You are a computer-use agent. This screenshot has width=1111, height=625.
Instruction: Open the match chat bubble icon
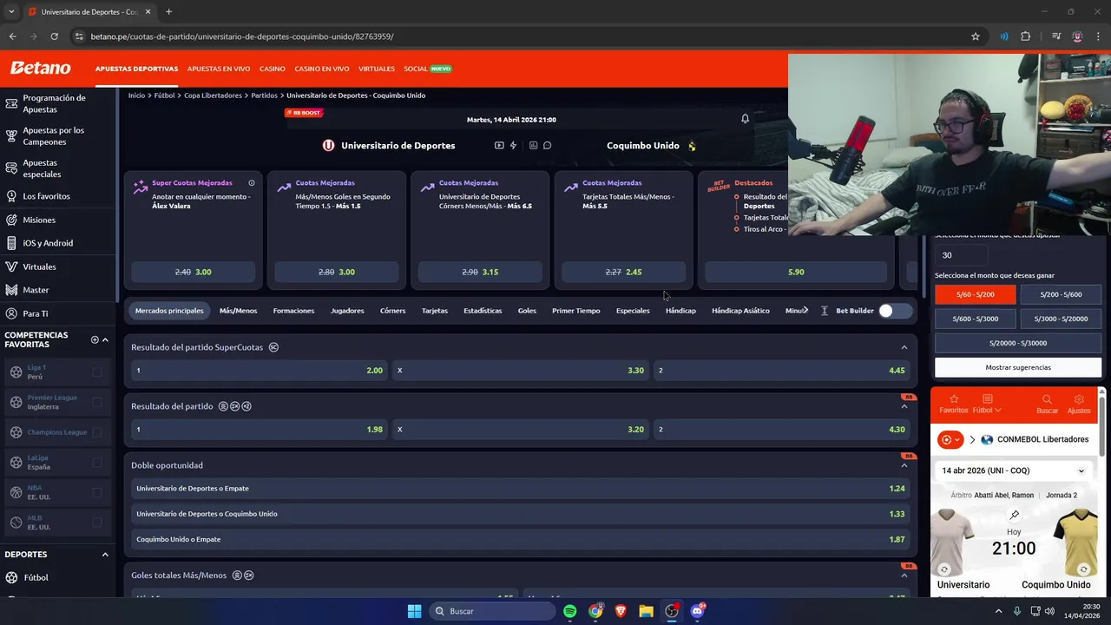coord(548,146)
